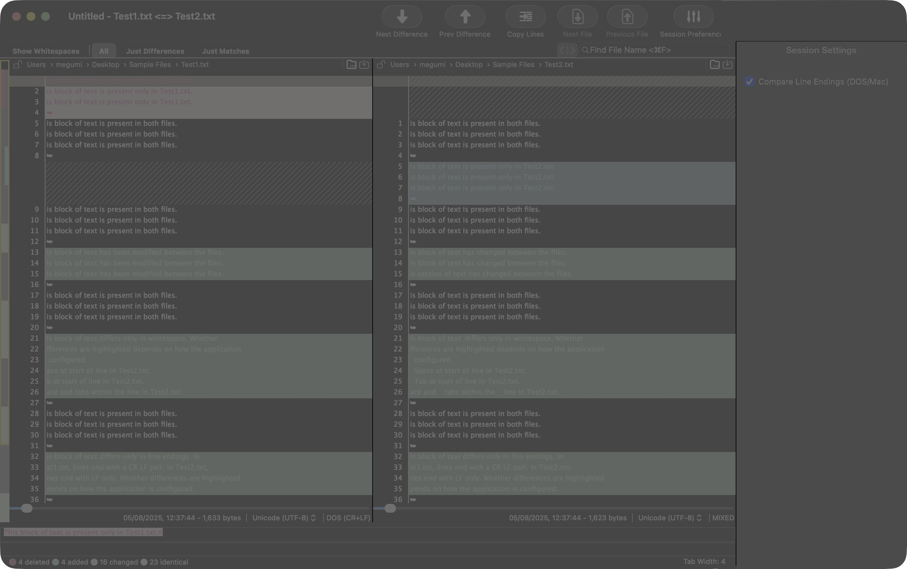This screenshot has height=569, width=907.
Task: Click megumi in Test1.txt breadcrumb
Action: [69, 64]
